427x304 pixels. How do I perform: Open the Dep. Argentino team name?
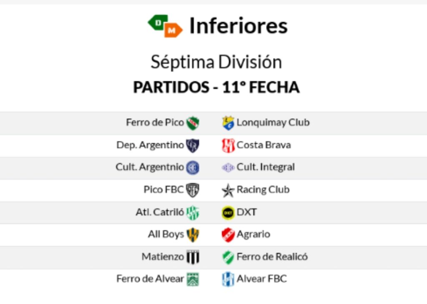point(150,145)
